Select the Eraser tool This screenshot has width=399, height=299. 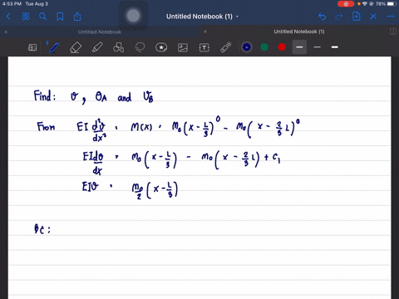76,47
